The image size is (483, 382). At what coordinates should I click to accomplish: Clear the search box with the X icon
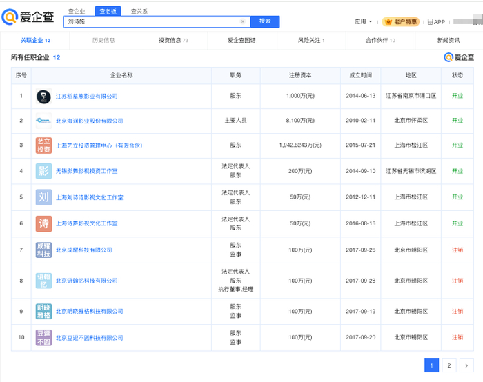tap(242, 21)
